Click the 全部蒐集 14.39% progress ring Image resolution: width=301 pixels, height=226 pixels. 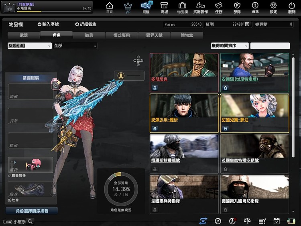click(121, 189)
